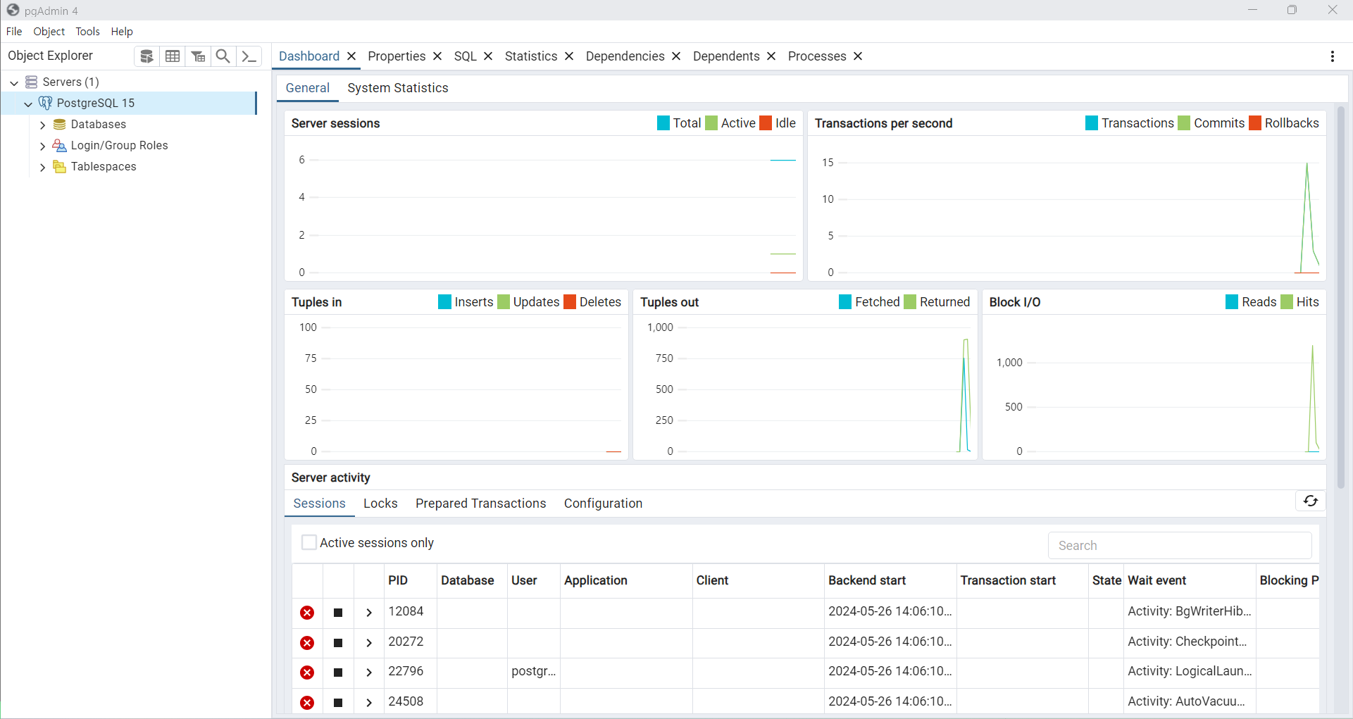
Task: Enable Active sessions only
Action: coord(309,542)
